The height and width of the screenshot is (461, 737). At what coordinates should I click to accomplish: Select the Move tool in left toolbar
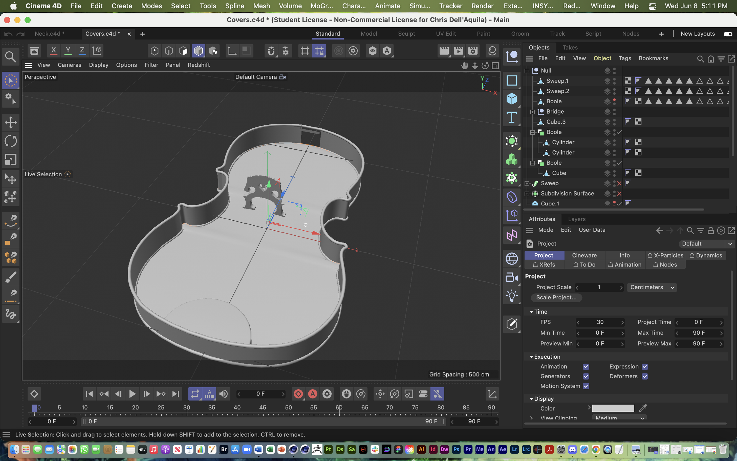coord(11,122)
